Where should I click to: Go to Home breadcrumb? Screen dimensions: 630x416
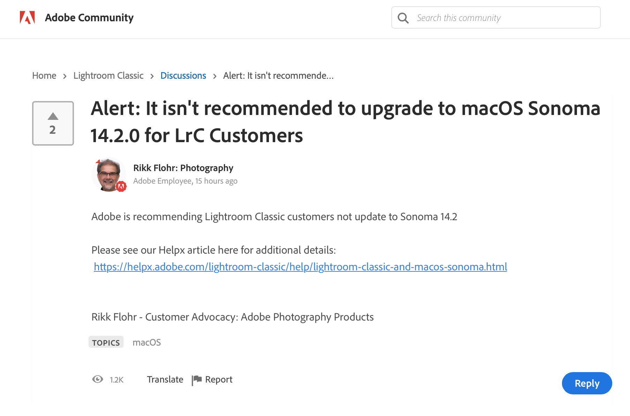point(44,76)
